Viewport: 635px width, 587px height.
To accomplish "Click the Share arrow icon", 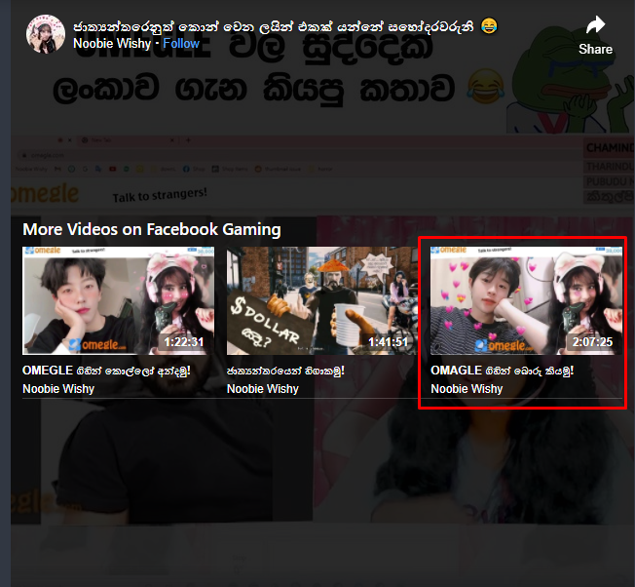I will pos(595,25).
